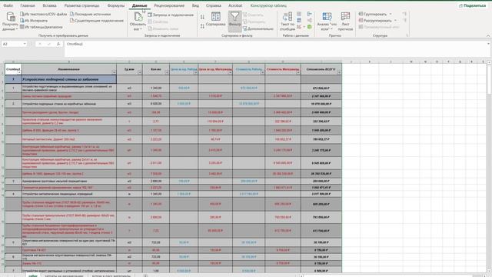Image resolution: width=492 pixels, height=277 pixels.
Task: Open Конструктор таблиц tab
Action: pyautogui.click(x=268, y=5)
